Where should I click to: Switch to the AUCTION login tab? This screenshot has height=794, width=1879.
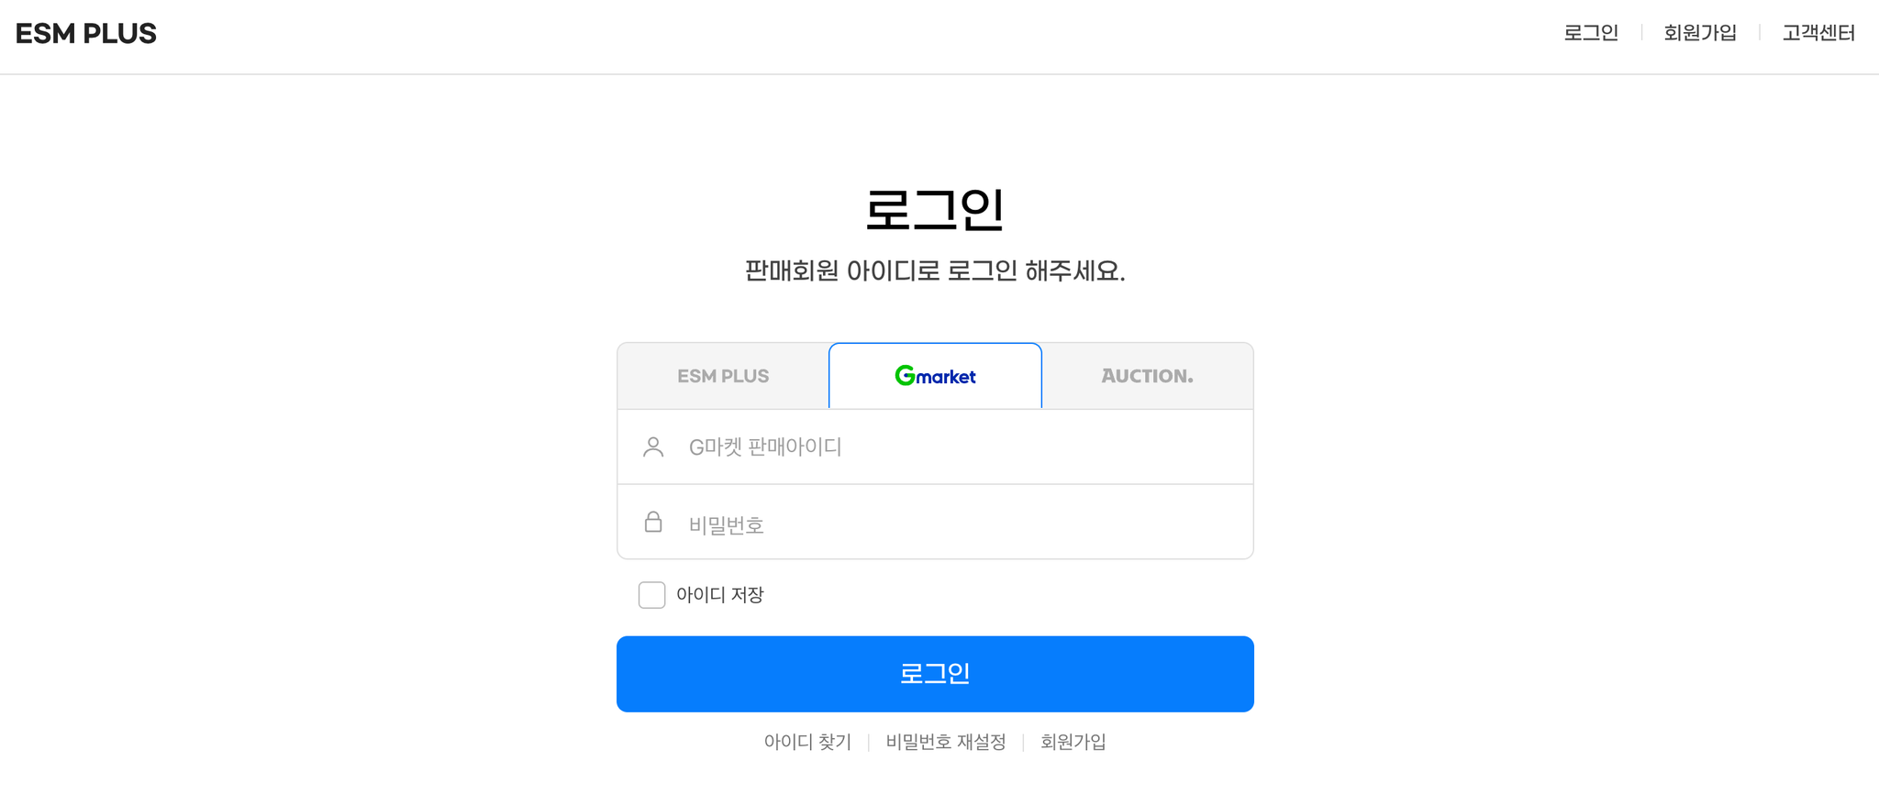click(1147, 376)
